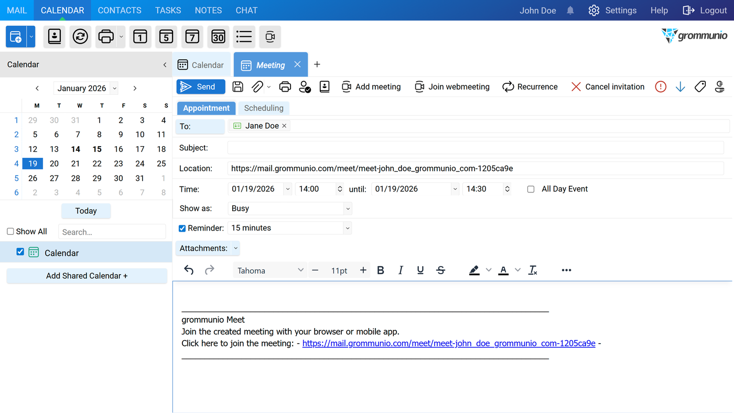734x413 pixels.
Task: Open the NOTES module
Action: 208,10
